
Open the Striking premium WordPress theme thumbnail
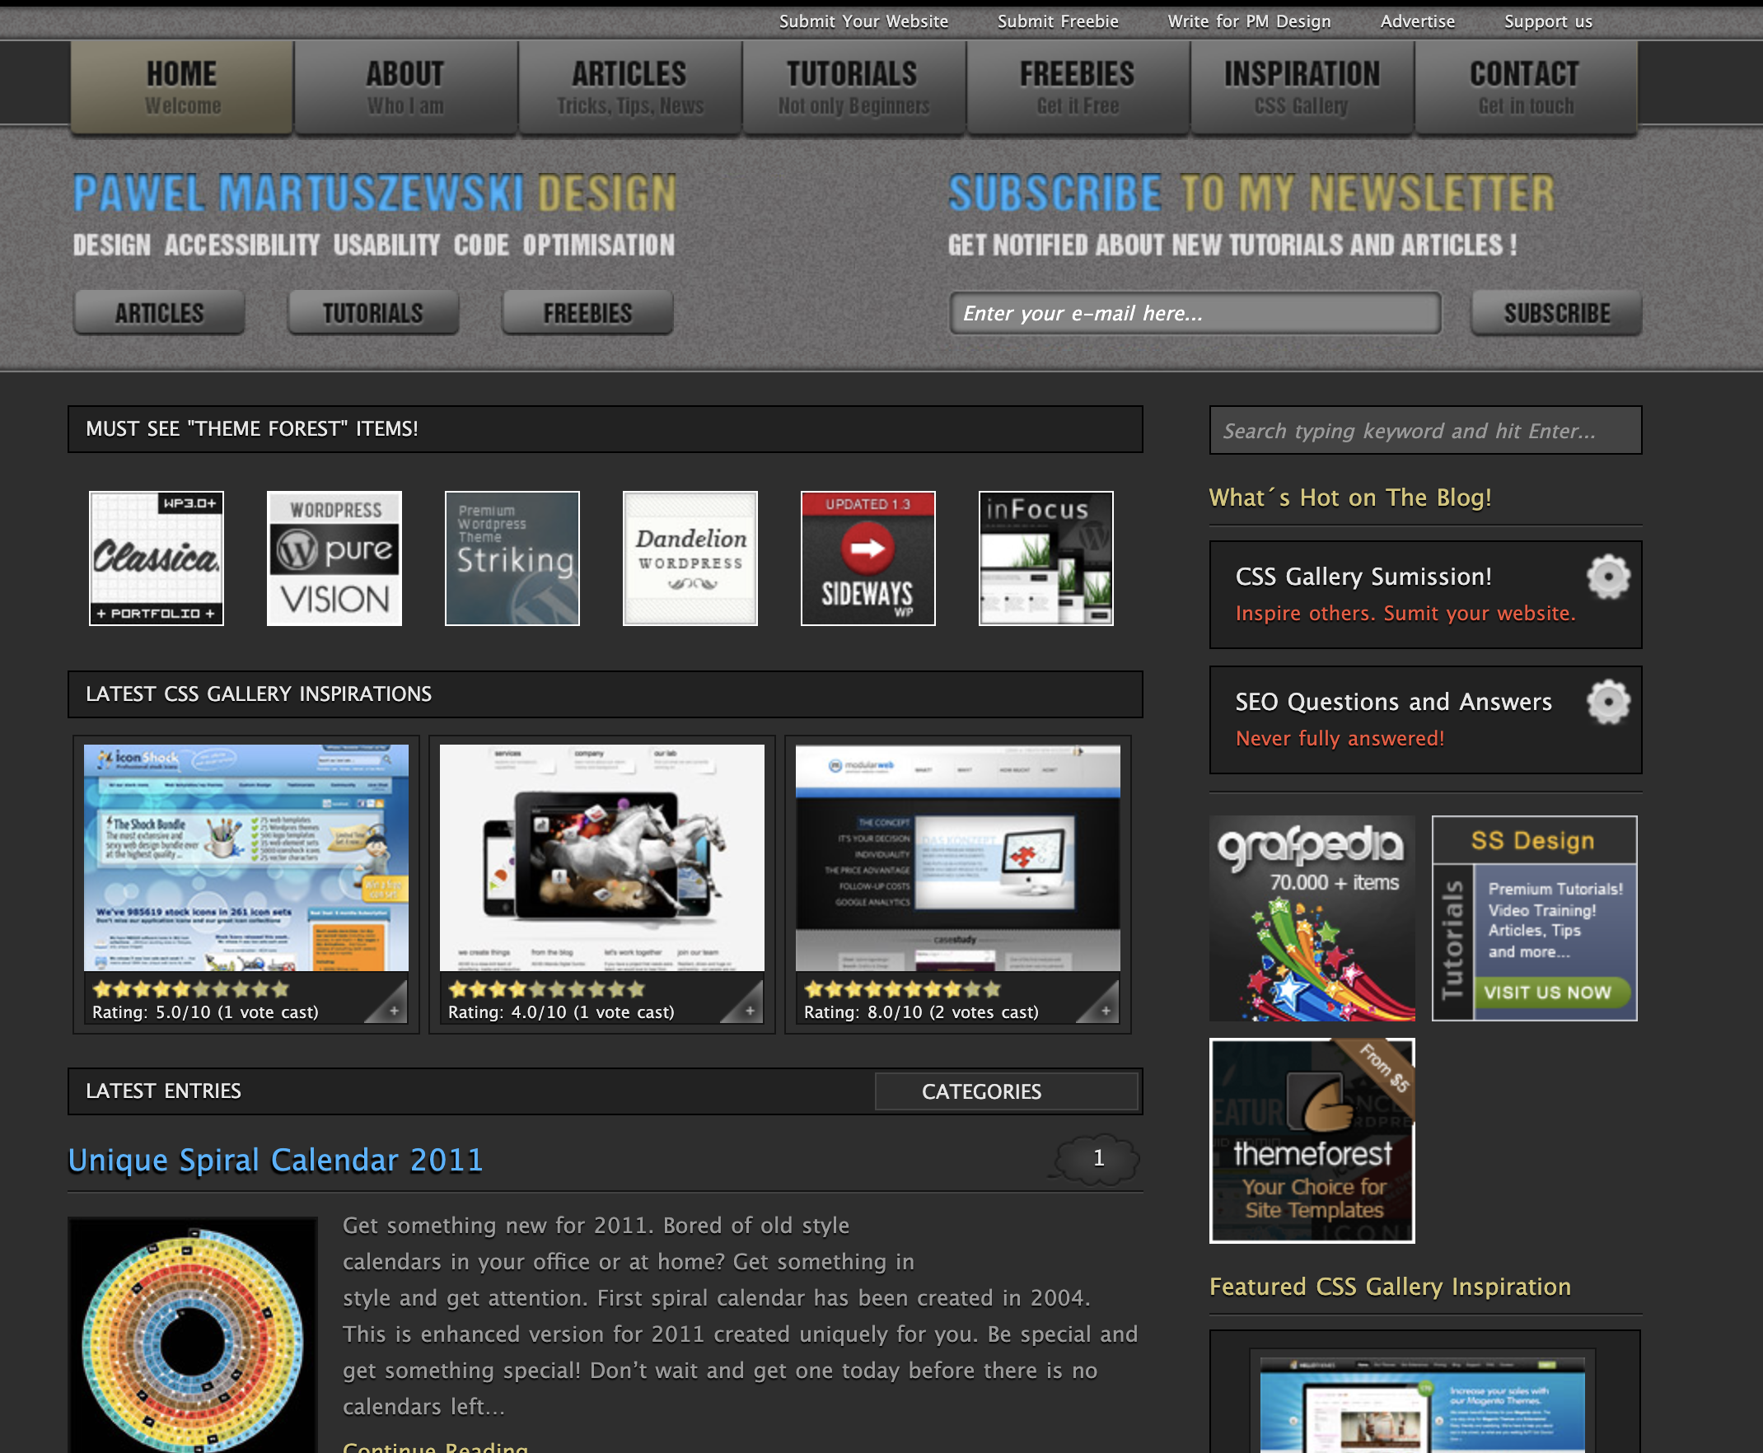[x=512, y=558]
